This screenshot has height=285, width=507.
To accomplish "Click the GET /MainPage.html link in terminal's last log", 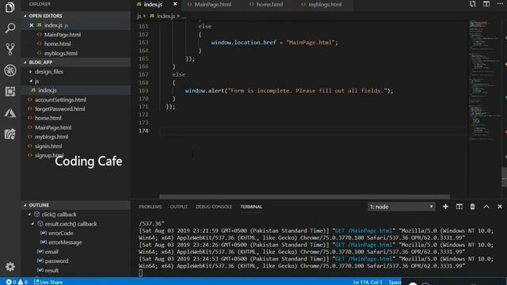I will coord(363,259).
